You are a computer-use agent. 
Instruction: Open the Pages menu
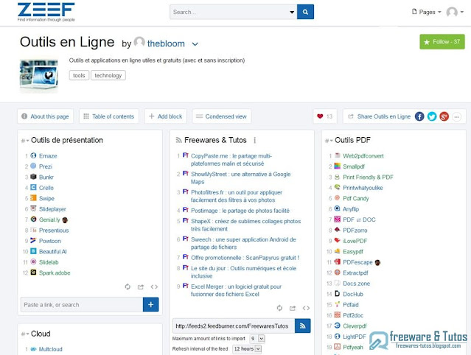click(x=426, y=12)
